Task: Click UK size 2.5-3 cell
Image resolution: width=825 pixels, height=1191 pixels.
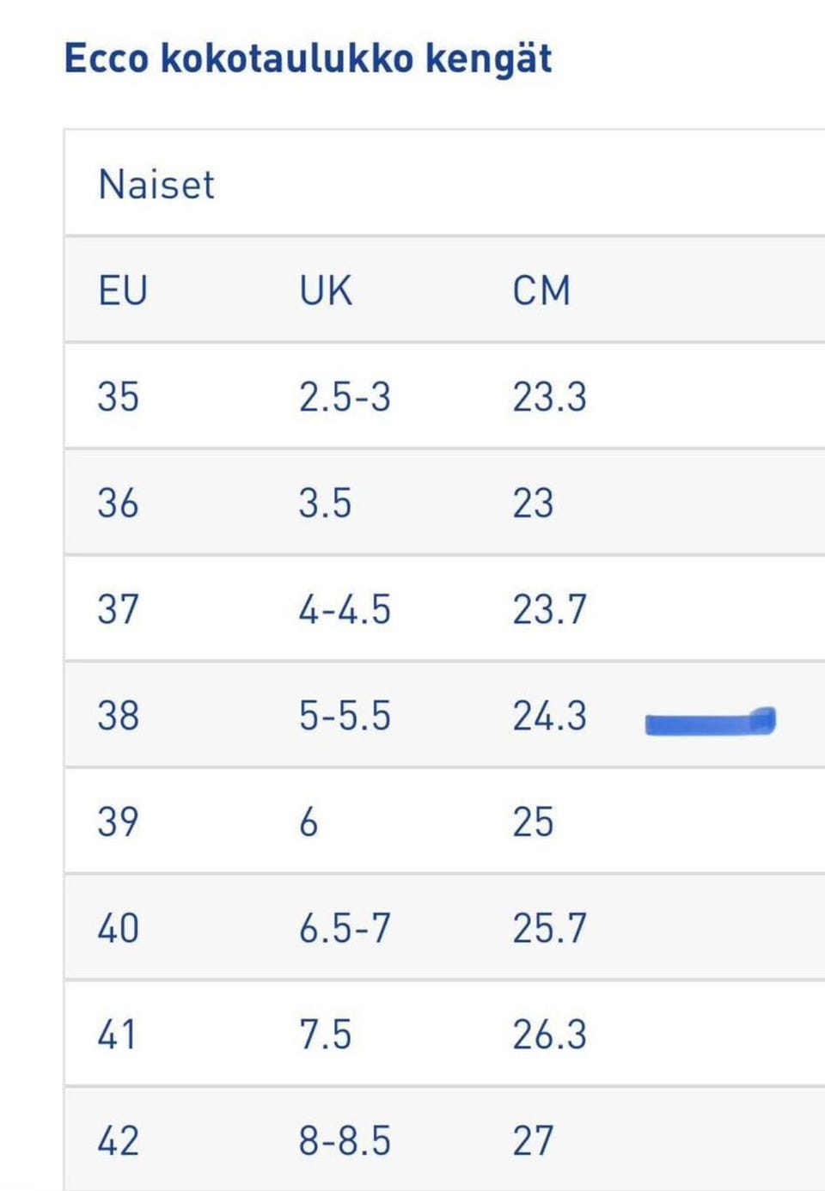Action: (345, 397)
